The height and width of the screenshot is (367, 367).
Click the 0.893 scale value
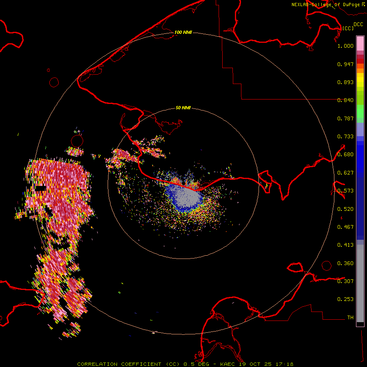(x=345, y=82)
